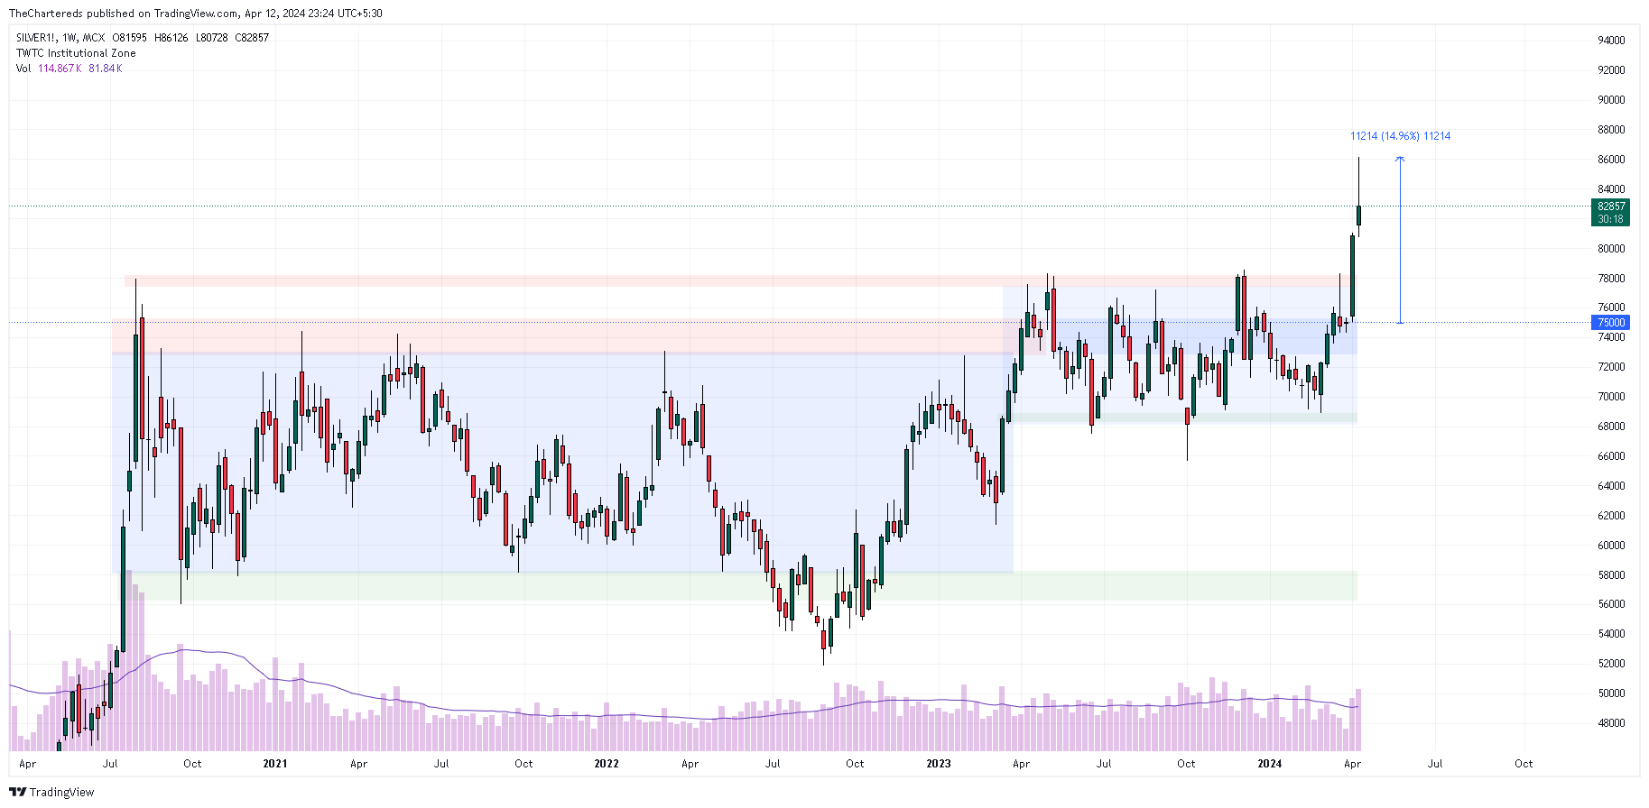Image resolution: width=1649 pixels, height=808 pixels.
Task: Click the 2022 year label on time axis
Action: (x=607, y=764)
